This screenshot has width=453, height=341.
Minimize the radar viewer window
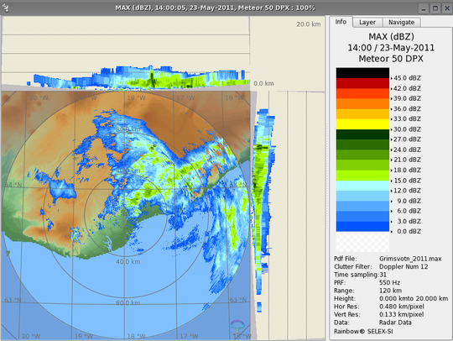point(424,8)
